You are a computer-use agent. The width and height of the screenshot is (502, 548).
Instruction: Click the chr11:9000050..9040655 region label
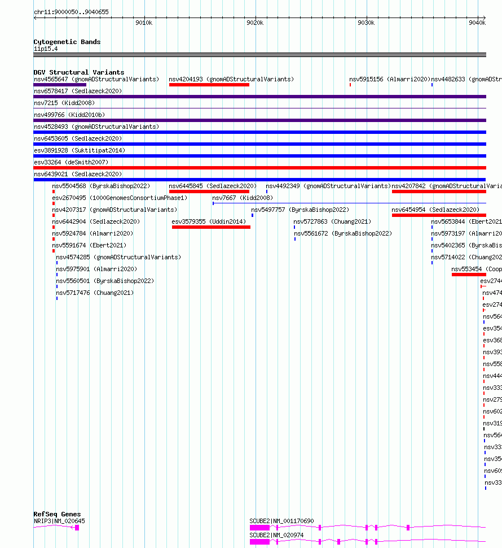tap(71, 12)
